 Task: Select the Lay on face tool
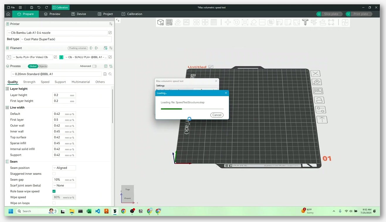click(x=254, y=22)
